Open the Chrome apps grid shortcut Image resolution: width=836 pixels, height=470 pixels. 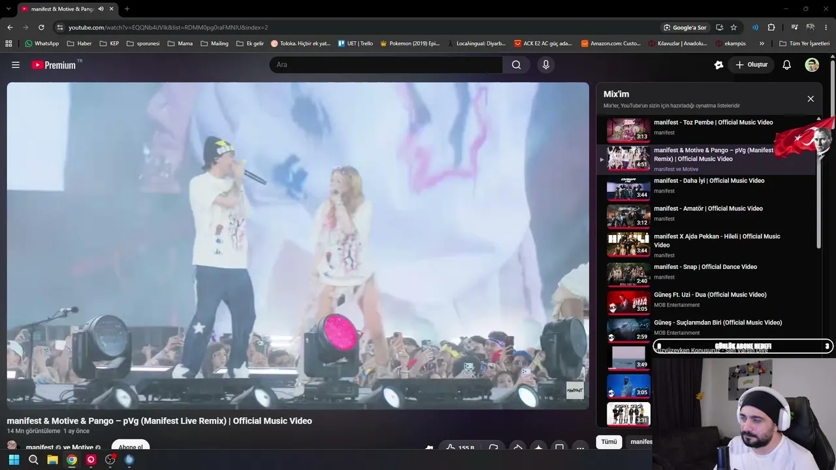coord(8,44)
